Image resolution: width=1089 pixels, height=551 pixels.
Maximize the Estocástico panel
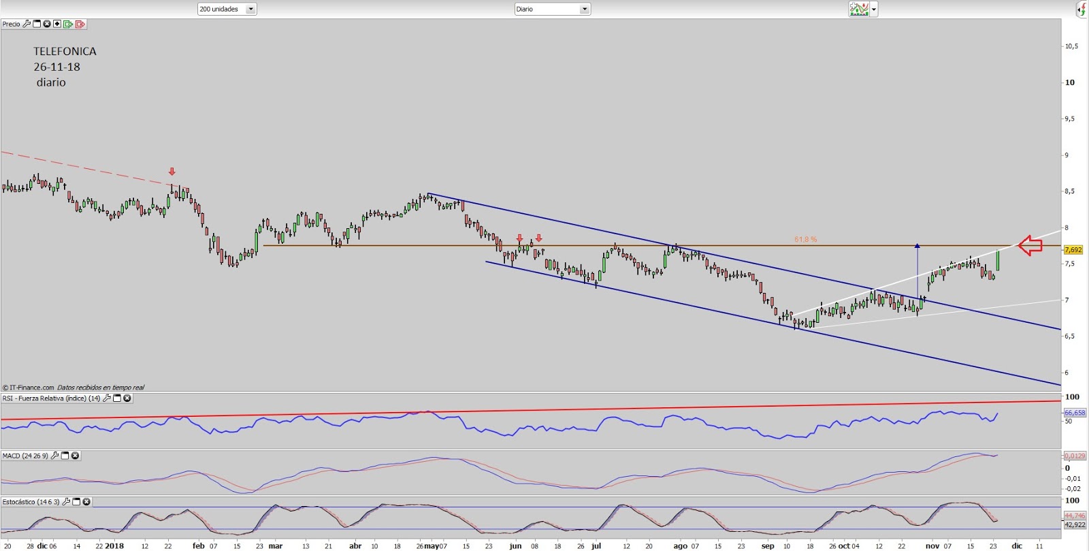76,502
